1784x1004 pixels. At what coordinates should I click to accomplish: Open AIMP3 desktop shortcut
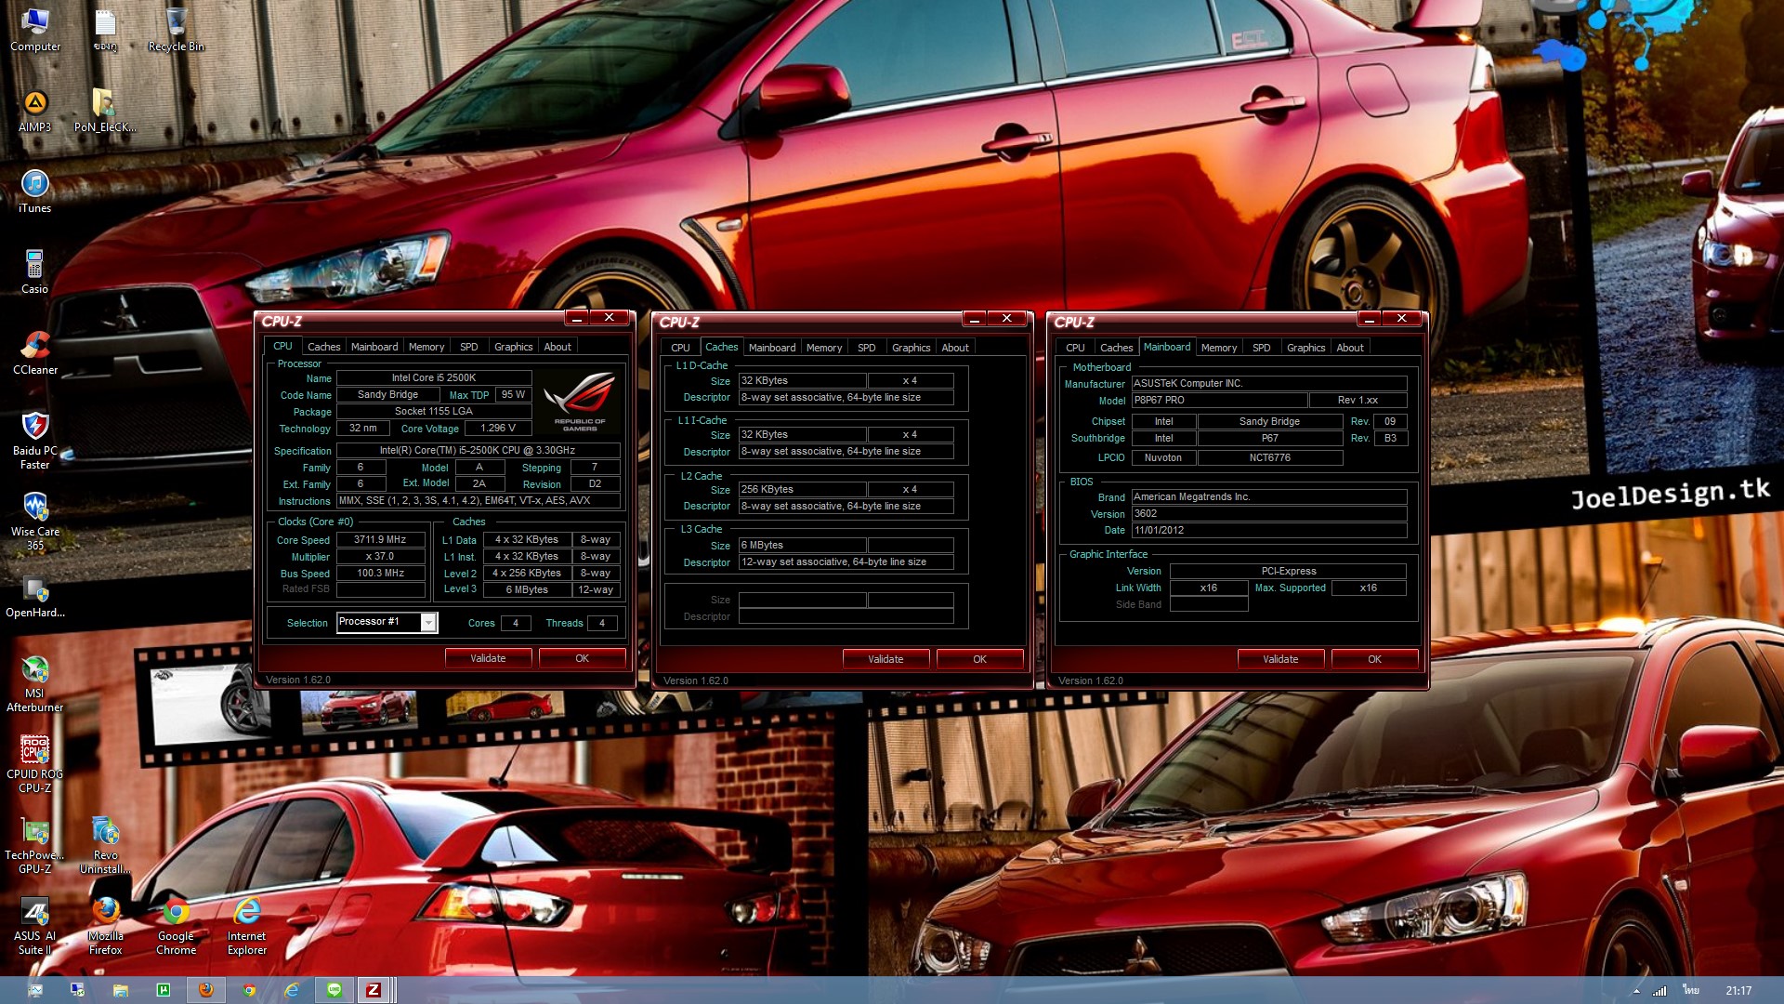[34, 103]
